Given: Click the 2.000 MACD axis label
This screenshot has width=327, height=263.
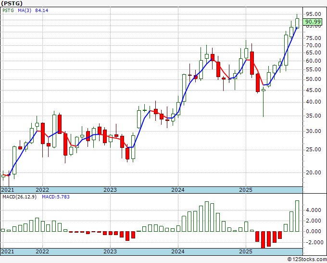Looking at the screenshot, I should (x=313, y=221).
